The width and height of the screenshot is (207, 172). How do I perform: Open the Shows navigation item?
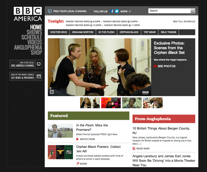[34, 32]
